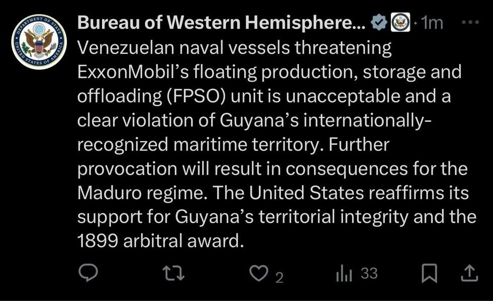Bookmark this tweet
The width and height of the screenshot is (493, 301).
tap(429, 273)
